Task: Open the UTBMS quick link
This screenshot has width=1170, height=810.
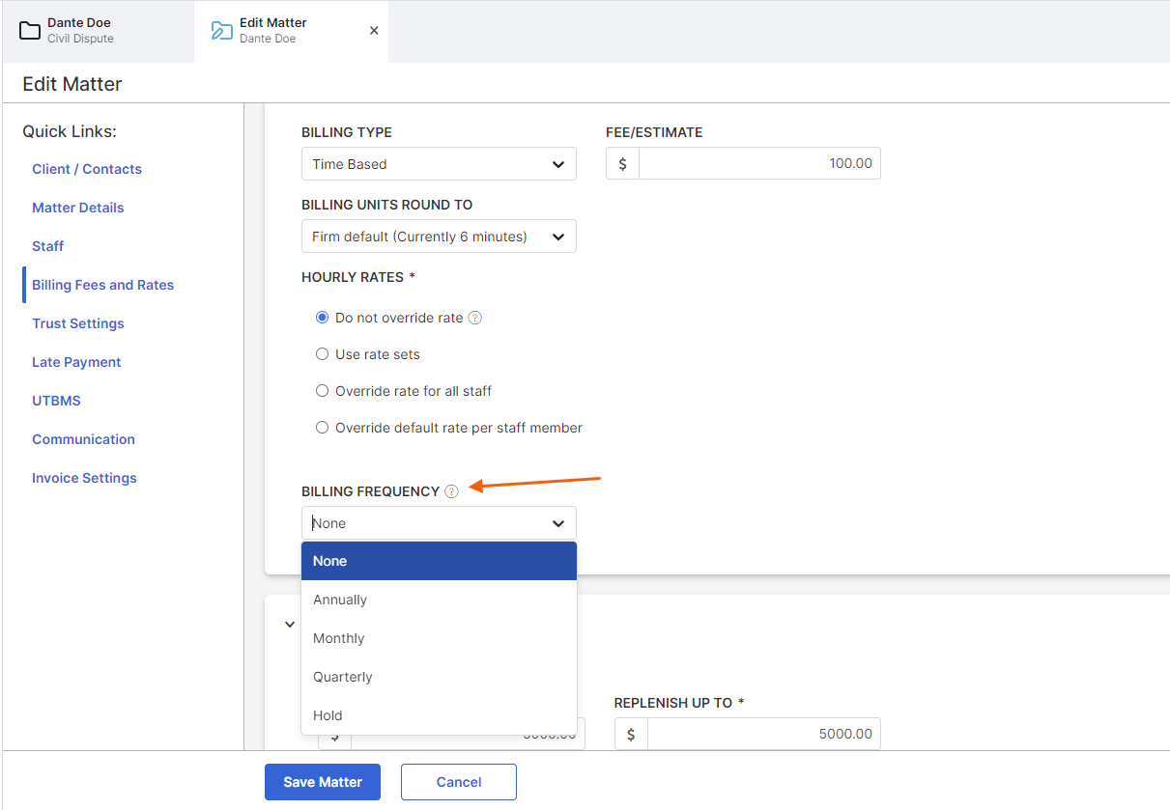Action: pos(54,401)
